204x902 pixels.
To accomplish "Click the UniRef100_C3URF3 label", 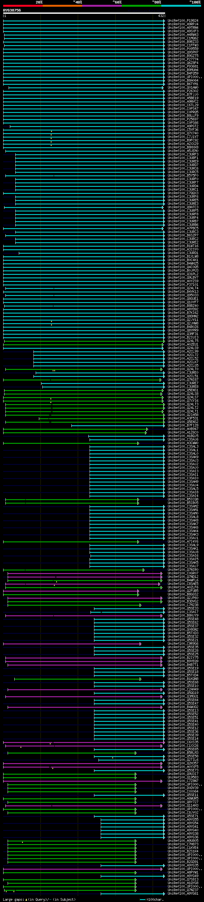I will (183, 155).
